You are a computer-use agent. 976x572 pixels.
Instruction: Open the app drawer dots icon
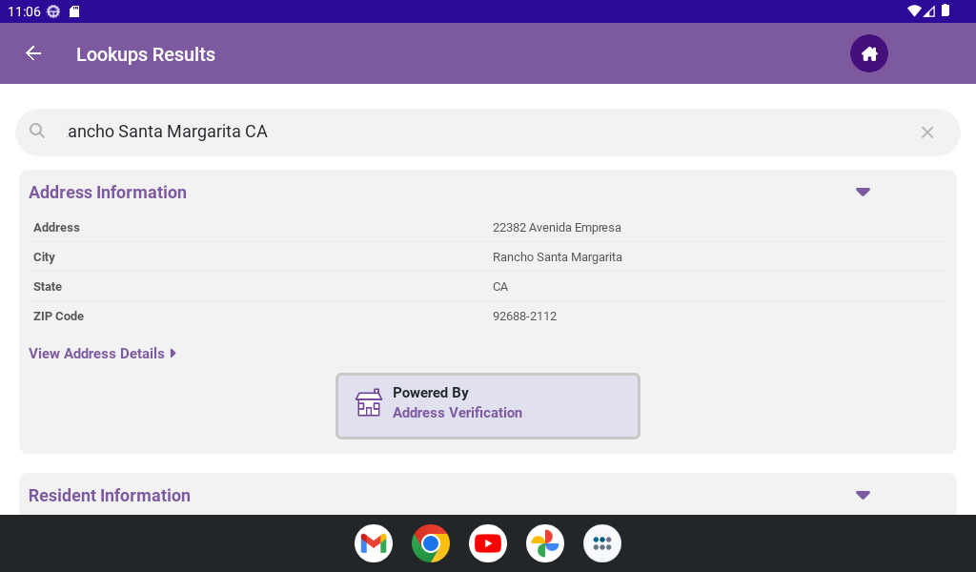click(602, 543)
